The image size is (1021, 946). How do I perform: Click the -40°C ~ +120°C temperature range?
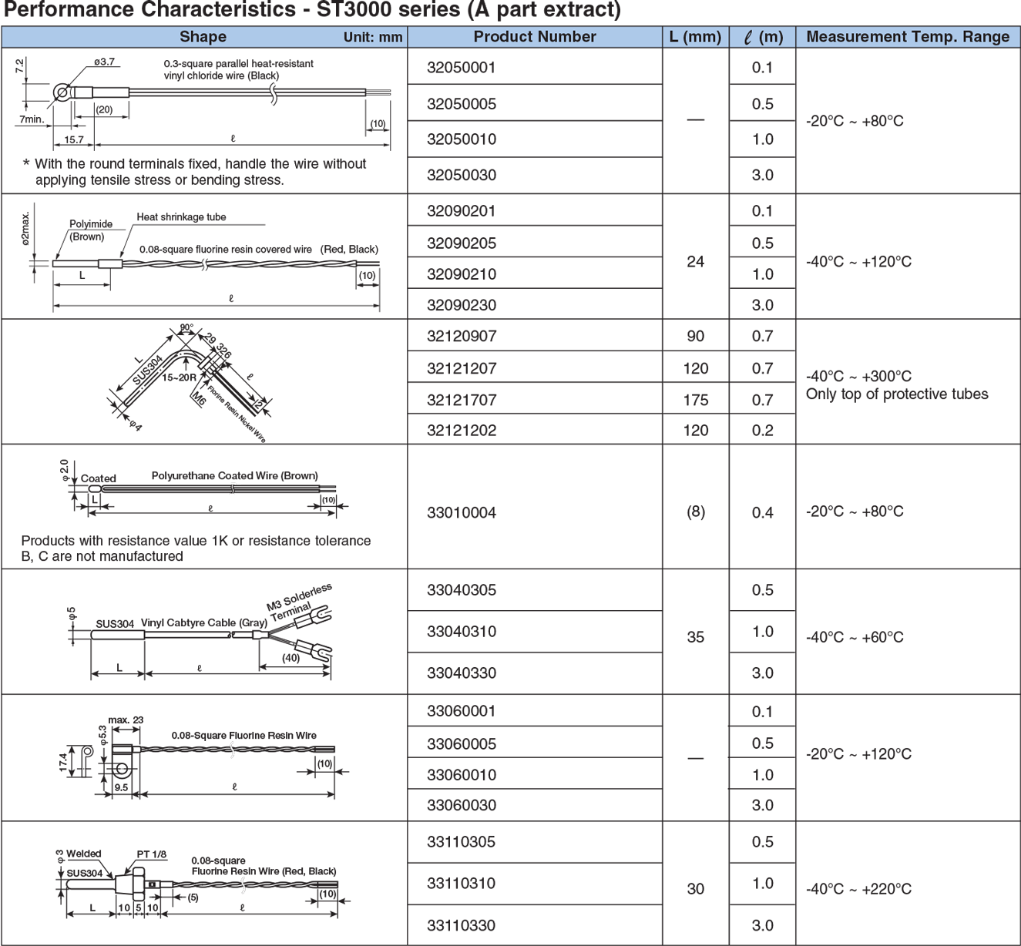[858, 262]
